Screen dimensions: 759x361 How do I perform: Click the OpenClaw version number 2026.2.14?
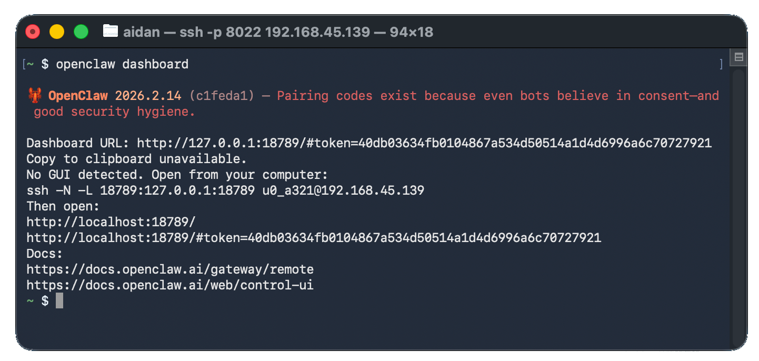(x=148, y=96)
